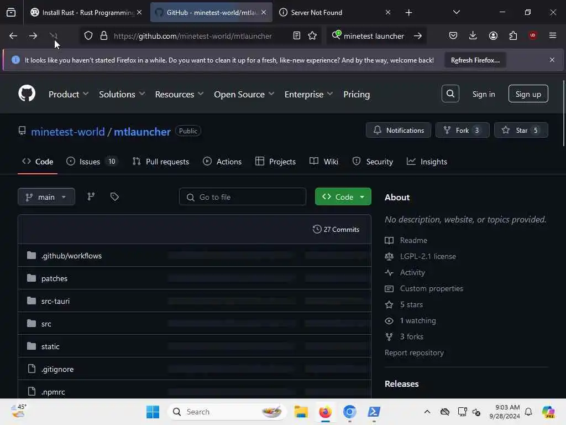
Task: Expand the main branch dropdown
Action: tap(46, 196)
